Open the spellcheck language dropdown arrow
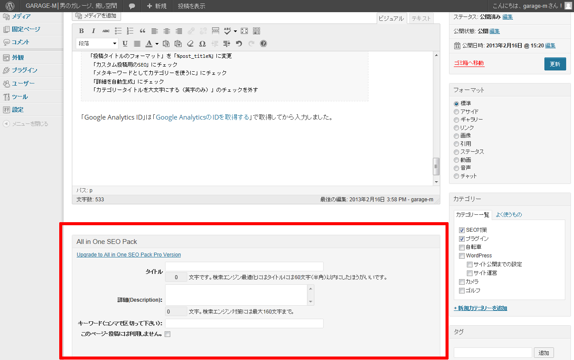Image resolution: width=574 pixels, height=360 pixels. point(235,31)
